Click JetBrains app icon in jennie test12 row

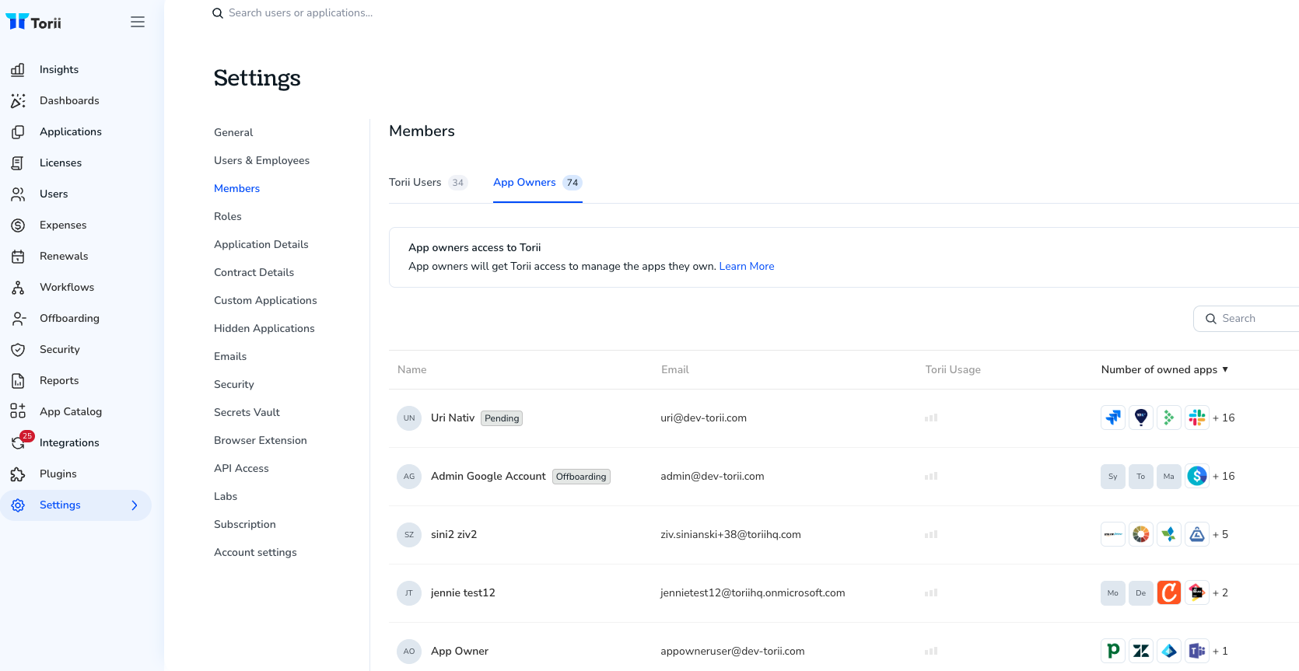click(x=1197, y=593)
